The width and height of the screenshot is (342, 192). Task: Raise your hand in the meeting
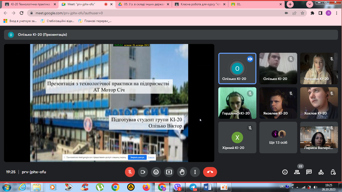[182, 172]
